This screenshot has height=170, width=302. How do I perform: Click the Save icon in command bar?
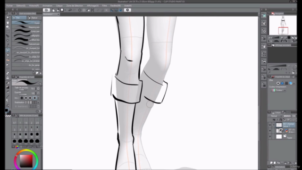tap(62, 10)
